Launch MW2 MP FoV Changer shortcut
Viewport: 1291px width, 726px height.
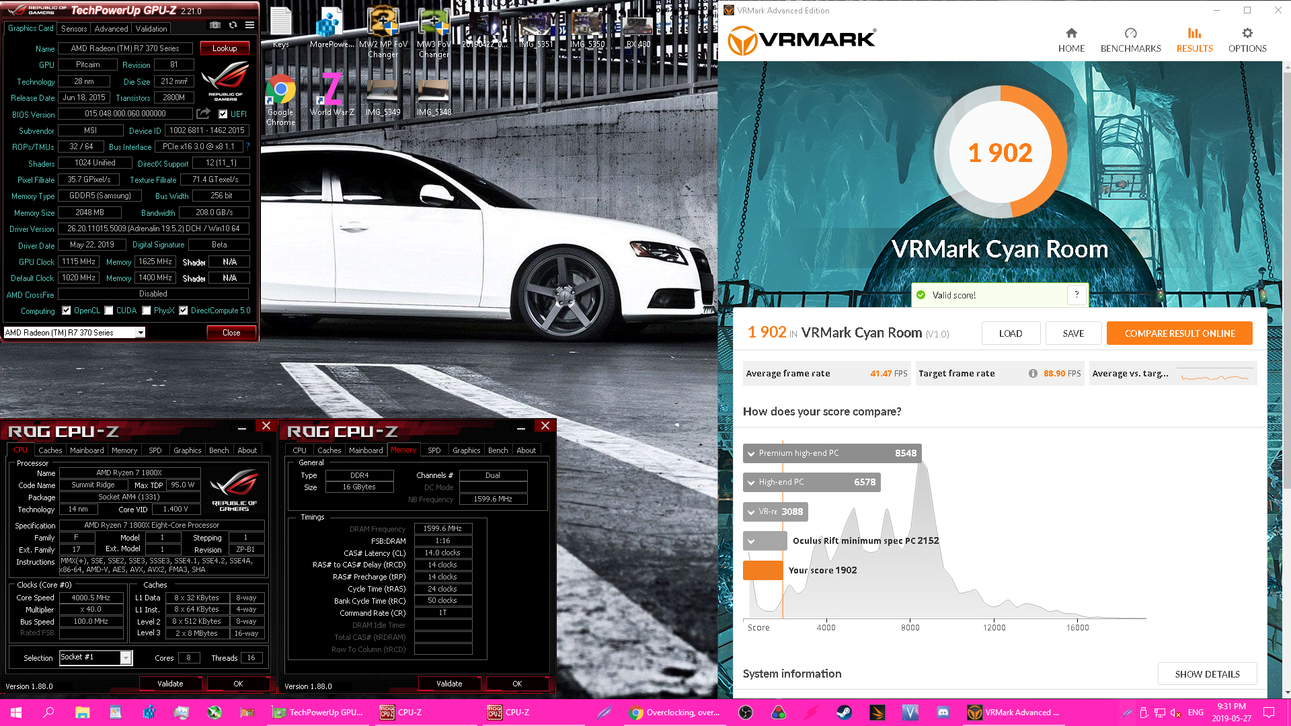(x=383, y=32)
